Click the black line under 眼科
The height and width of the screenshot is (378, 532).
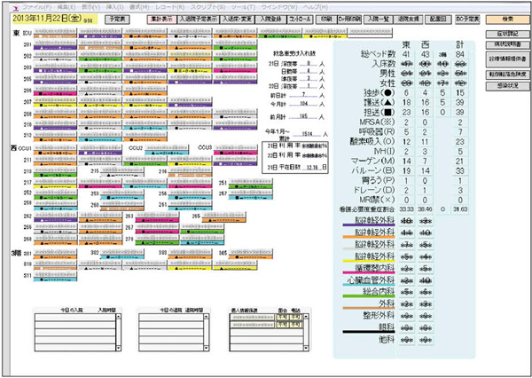click(369, 332)
